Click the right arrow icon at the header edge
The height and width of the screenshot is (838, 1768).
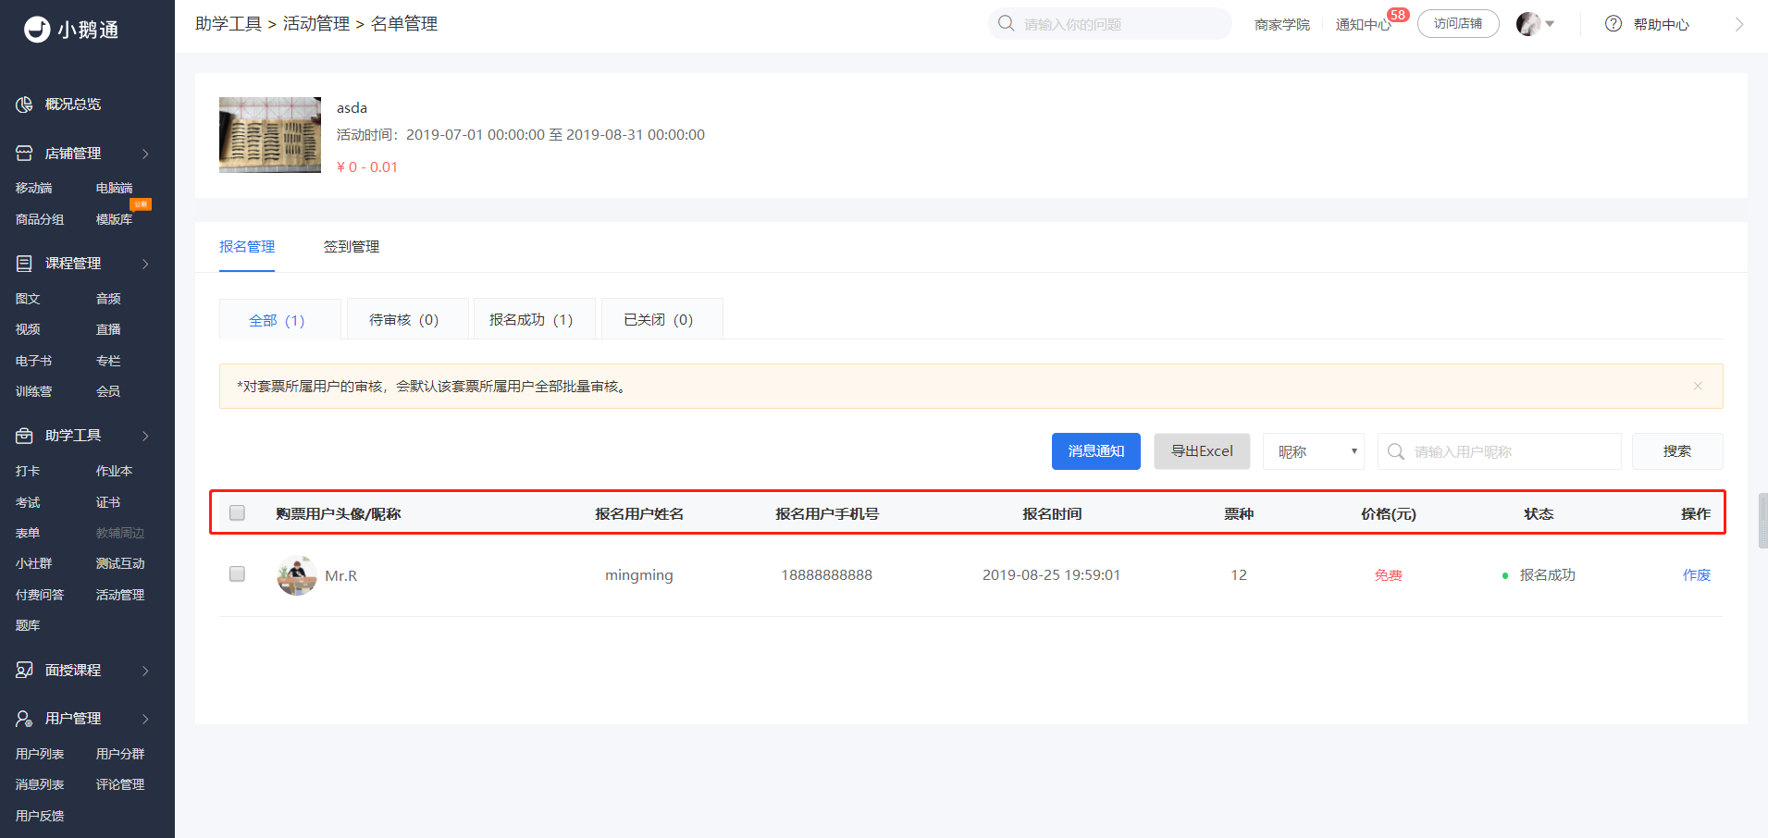tap(1739, 25)
